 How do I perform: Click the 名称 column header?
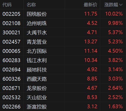coord(31,5)
